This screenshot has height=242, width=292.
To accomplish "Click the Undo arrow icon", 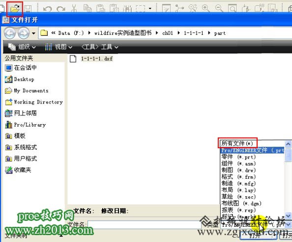I will pyautogui.click(x=47, y=9).
